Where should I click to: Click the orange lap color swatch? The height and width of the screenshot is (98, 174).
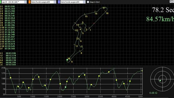coord(30,2)
